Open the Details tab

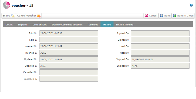pyautogui.click(x=9, y=24)
